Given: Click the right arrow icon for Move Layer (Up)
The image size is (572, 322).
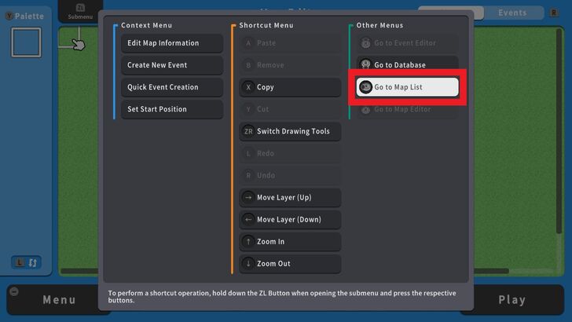Looking at the screenshot, I should point(249,198).
